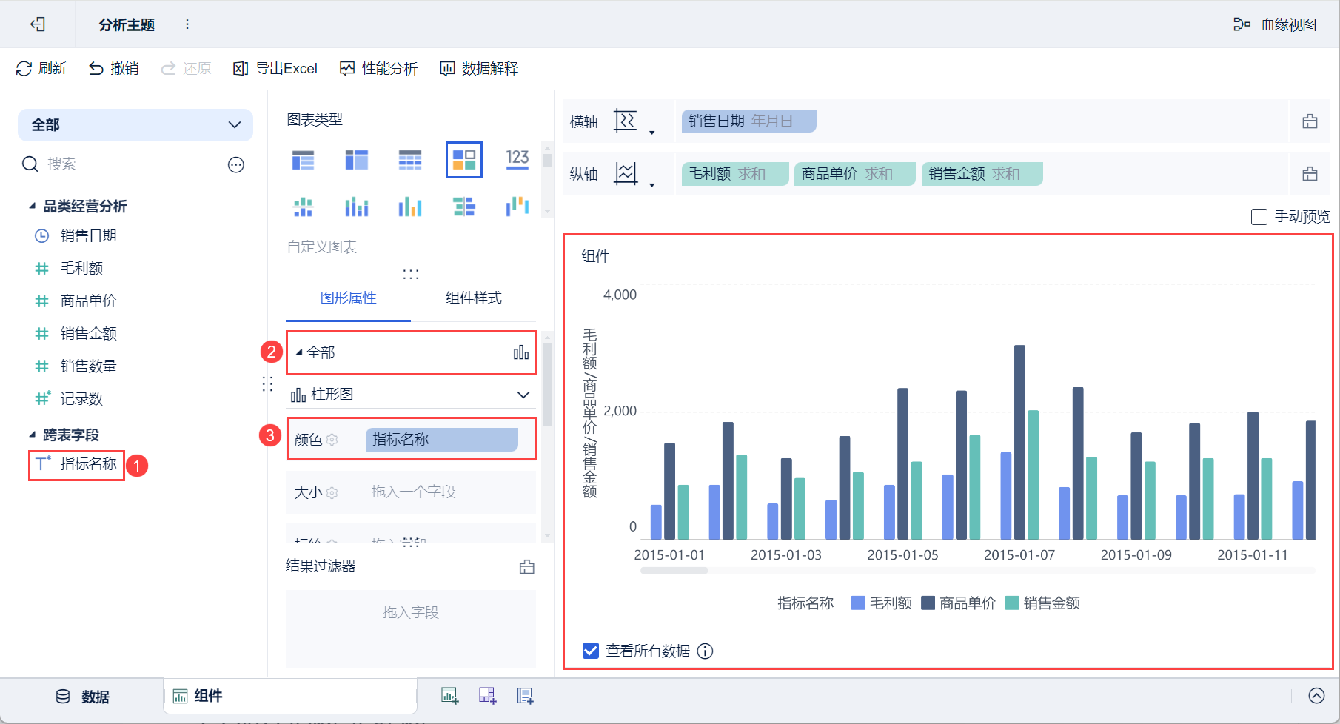Click the back exit icon at top left
The image size is (1340, 724).
[38, 24]
